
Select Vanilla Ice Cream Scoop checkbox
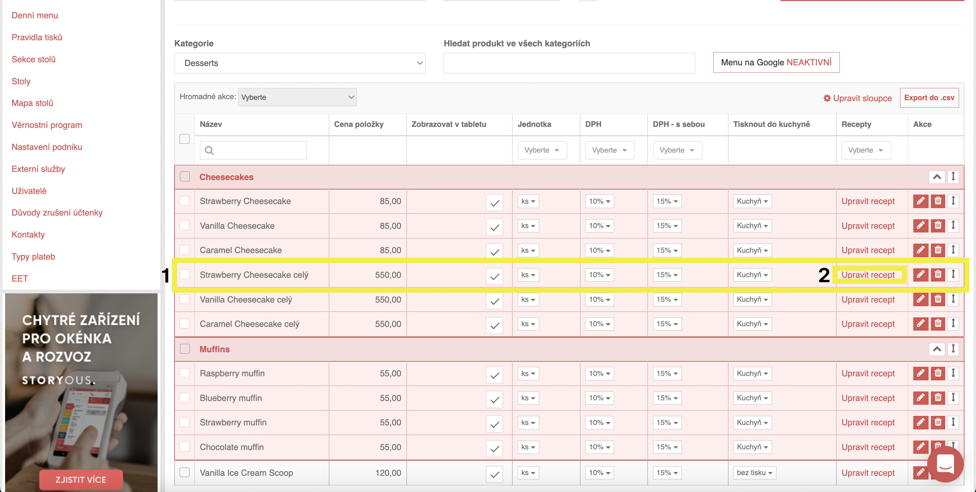[184, 472]
